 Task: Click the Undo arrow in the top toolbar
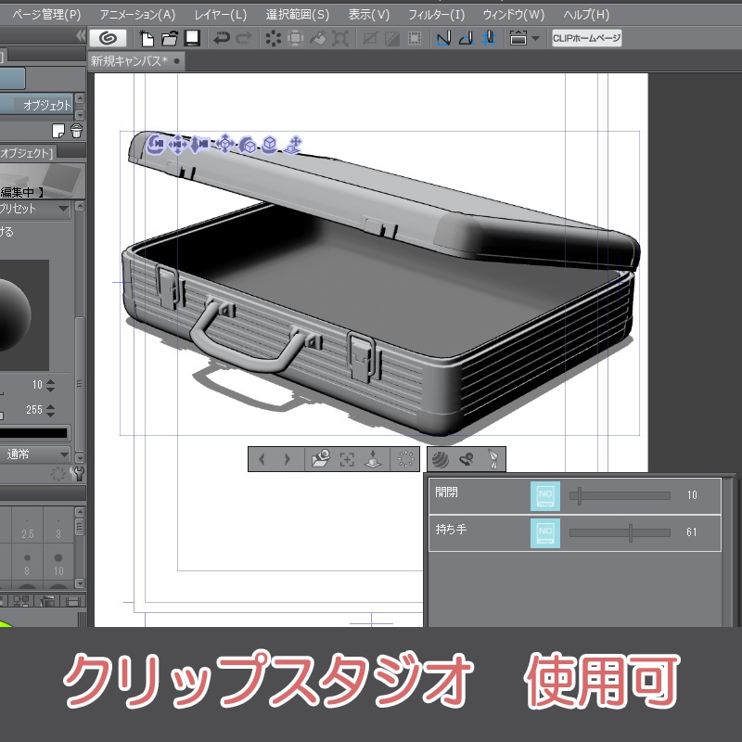(220, 39)
